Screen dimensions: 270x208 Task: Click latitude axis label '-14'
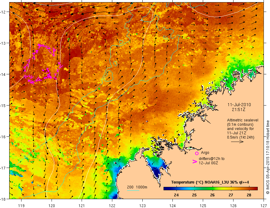[x=3, y=74]
